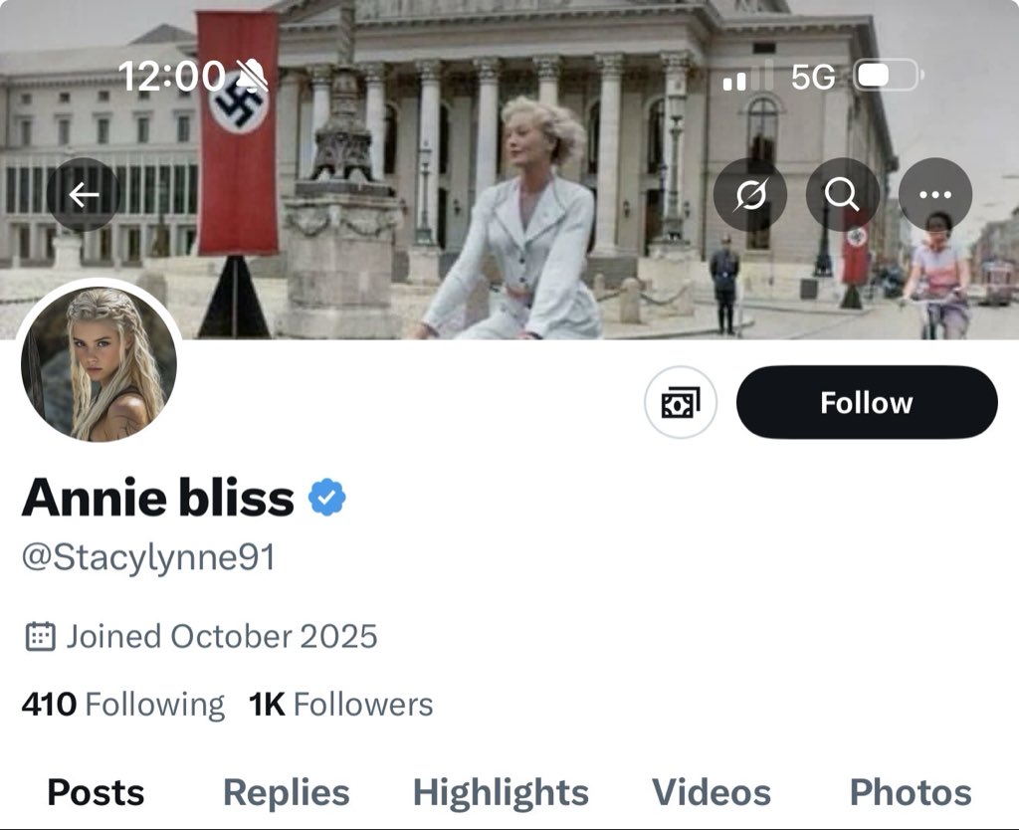Tap the blue verified badge
Image resolution: width=1019 pixels, height=830 pixels.
(x=326, y=497)
